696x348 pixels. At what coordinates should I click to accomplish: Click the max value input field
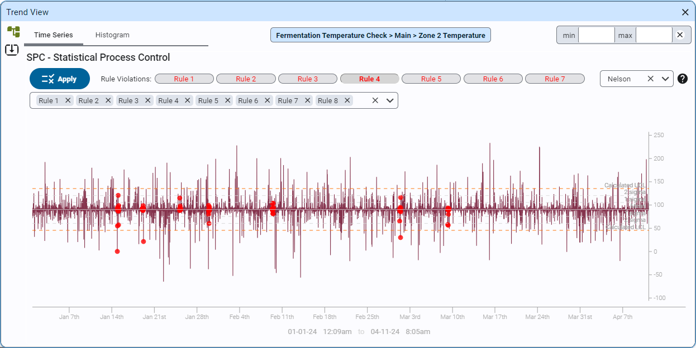tap(654, 35)
